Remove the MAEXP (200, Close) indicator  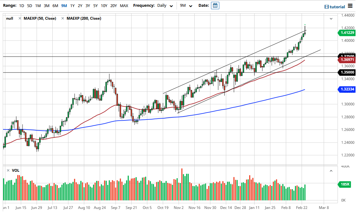[x=63, y=18]
